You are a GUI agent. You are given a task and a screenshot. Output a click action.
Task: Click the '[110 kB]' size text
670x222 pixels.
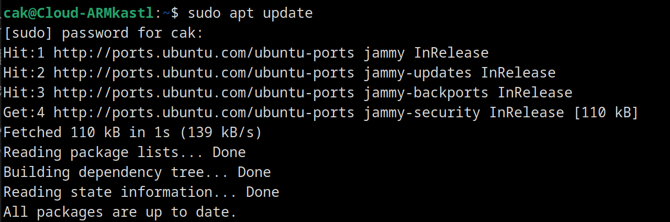(606, 113)
